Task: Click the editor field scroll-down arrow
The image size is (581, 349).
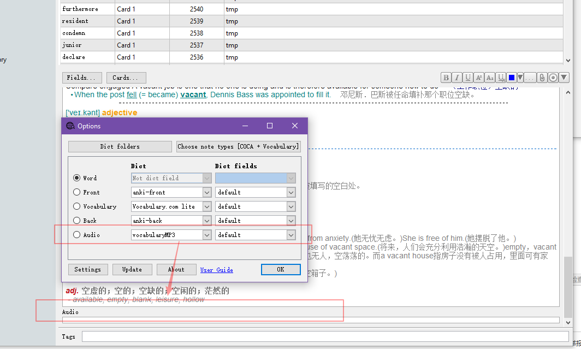Action: (x=568, y=323)
